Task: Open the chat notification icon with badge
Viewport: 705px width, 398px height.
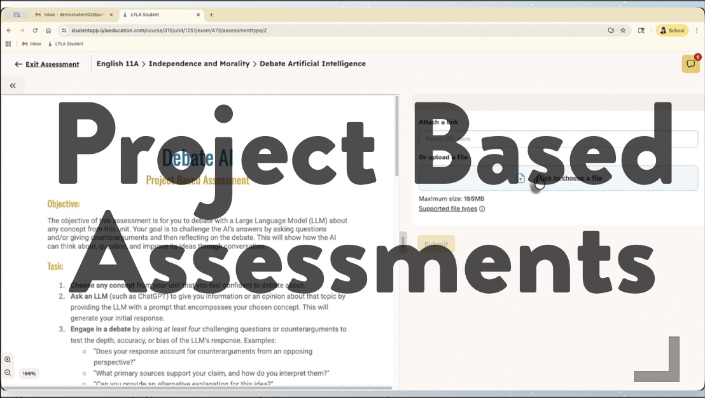Action: click(690, 64)
